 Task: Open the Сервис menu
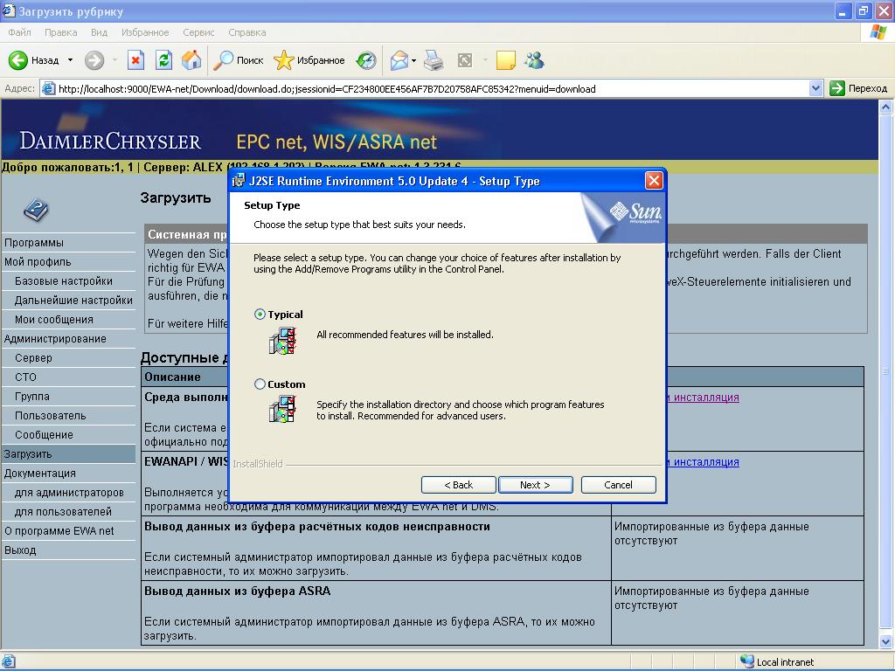[x=198, y=32]
